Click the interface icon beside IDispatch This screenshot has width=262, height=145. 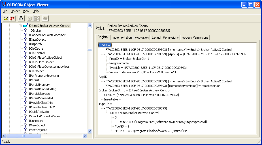25,44
